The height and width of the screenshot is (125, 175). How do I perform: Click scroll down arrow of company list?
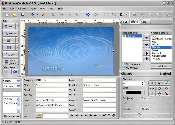(x=18, y=111)
